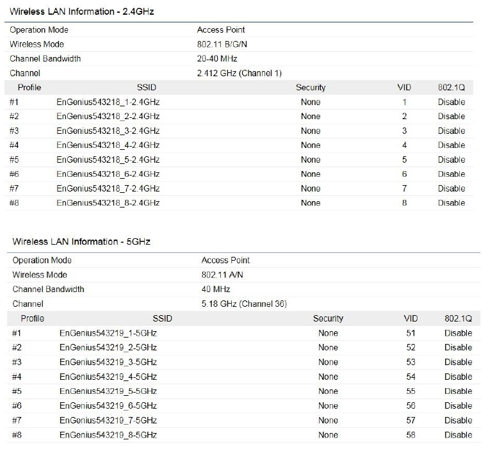Image resolution: width=488 pixels, height=449 pixels.
Task: Select the 'Access Point' value in 5GHz section
Action: click(225, 260)
